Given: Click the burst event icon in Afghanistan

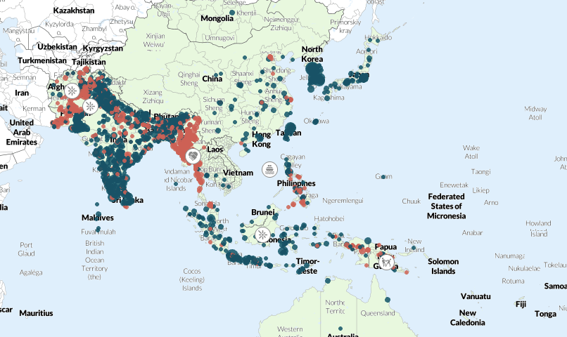Looking at the screenshot, I should [x=72, y=91].
